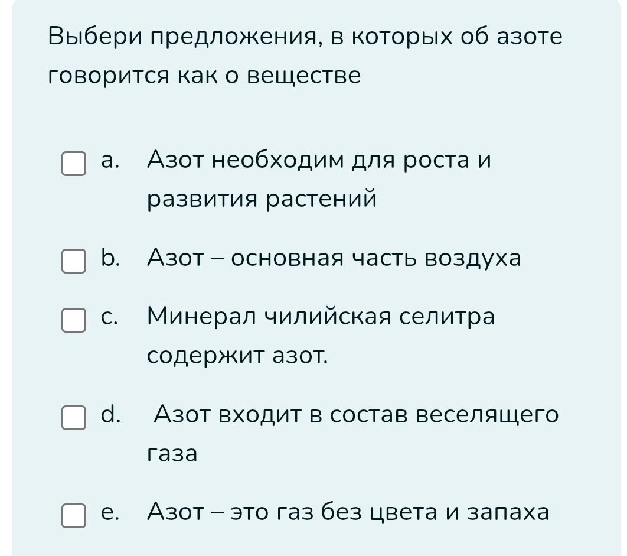Image resolution: width=627 pixels, height=556 pixels.
Task: Click question heading 'Выбери предложения, в которых'
Action: [250, 37]
